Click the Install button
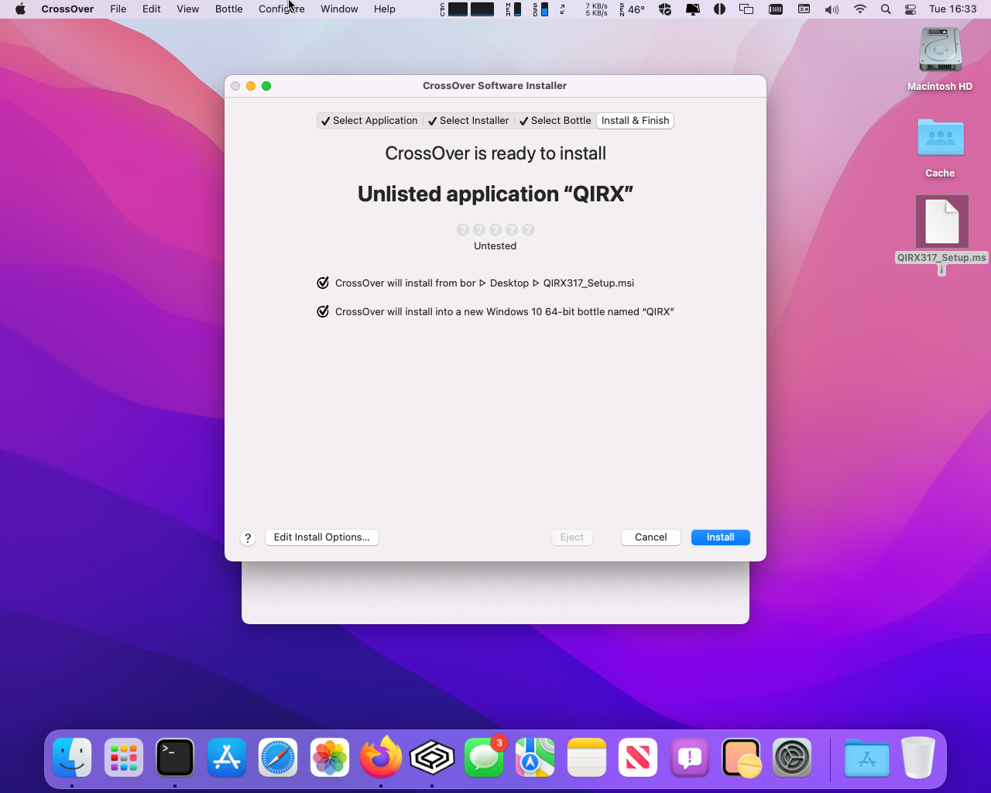Screen dimensions: 991x793 tap(720, 537)
